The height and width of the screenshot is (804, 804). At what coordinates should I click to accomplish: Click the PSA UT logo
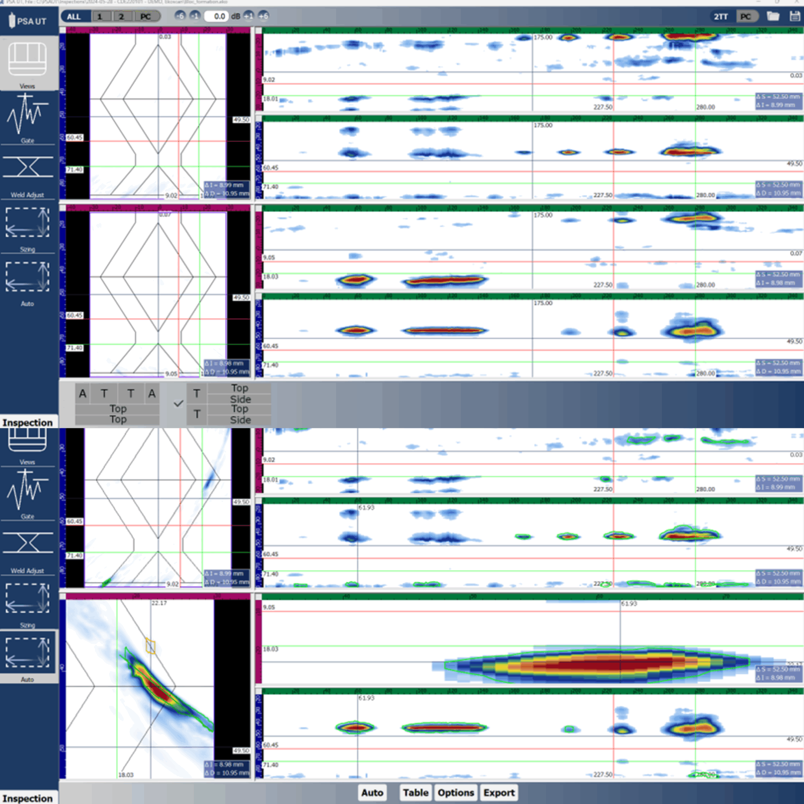click(x=28, y=21)
